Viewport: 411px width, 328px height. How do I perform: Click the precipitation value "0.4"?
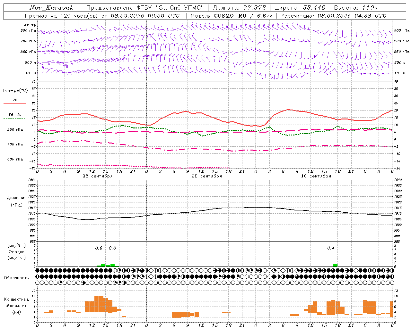coord(331,248)
